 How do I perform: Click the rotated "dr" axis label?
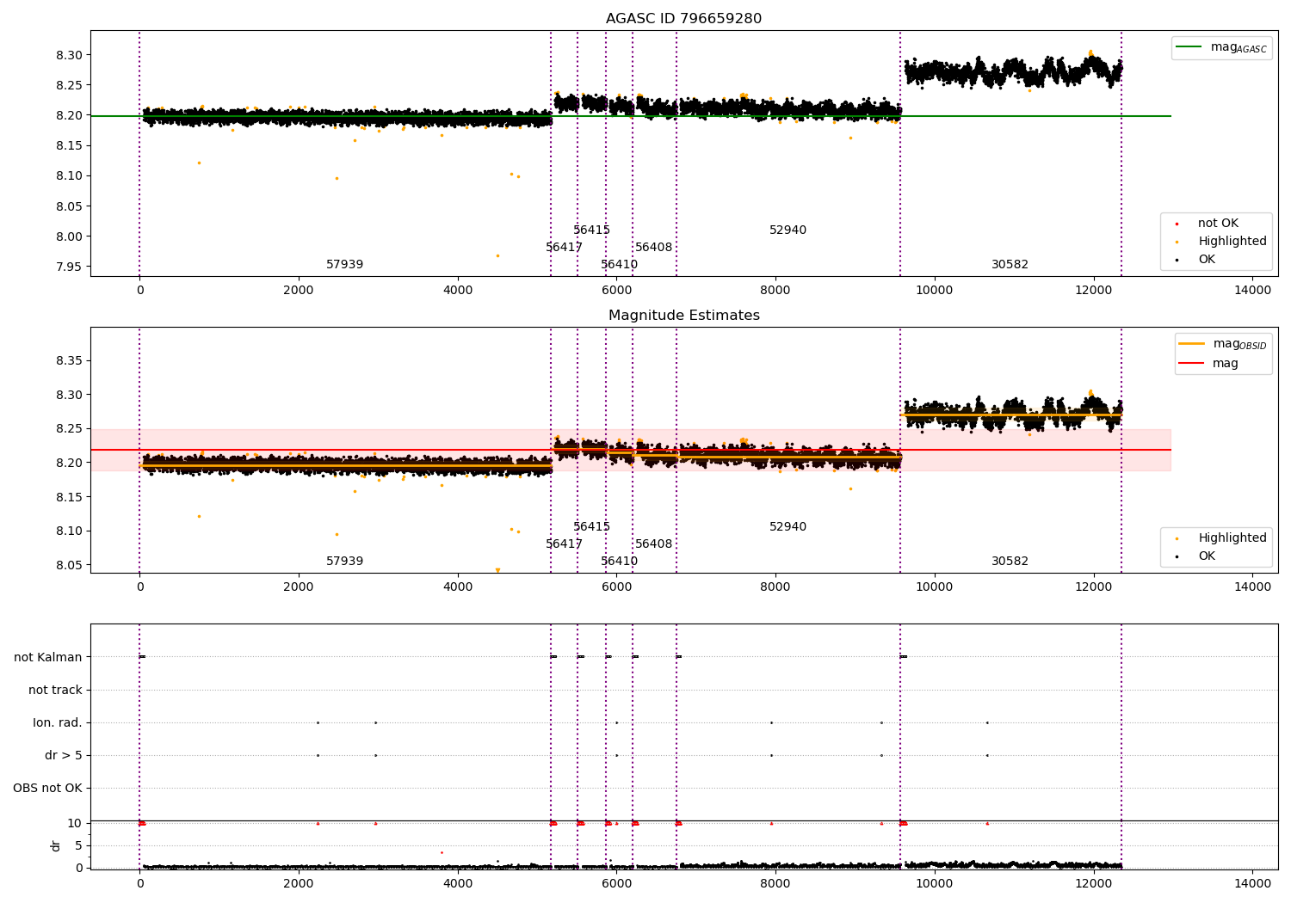point(56,846)
